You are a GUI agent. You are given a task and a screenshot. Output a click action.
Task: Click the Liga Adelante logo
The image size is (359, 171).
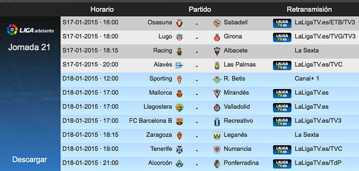tap(30, 30)
